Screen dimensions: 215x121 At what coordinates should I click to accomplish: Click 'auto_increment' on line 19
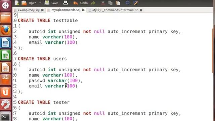127,70
